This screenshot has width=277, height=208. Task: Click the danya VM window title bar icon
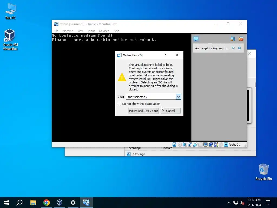pyautogui.click(x=56, y=24)
